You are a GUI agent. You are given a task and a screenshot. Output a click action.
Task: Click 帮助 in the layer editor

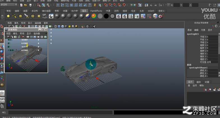click(202, 85)
